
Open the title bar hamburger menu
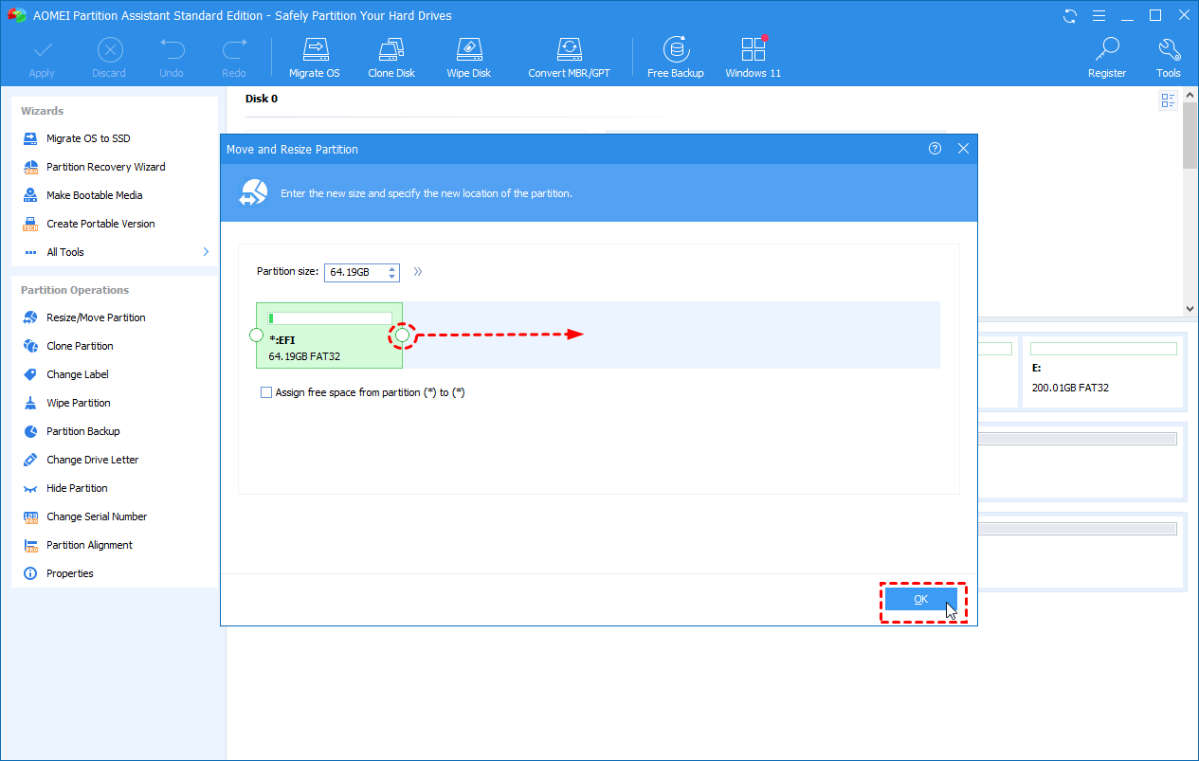[1098, 15]
